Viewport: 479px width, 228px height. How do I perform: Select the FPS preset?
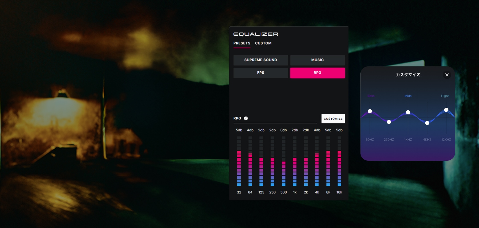pos(261,73)
